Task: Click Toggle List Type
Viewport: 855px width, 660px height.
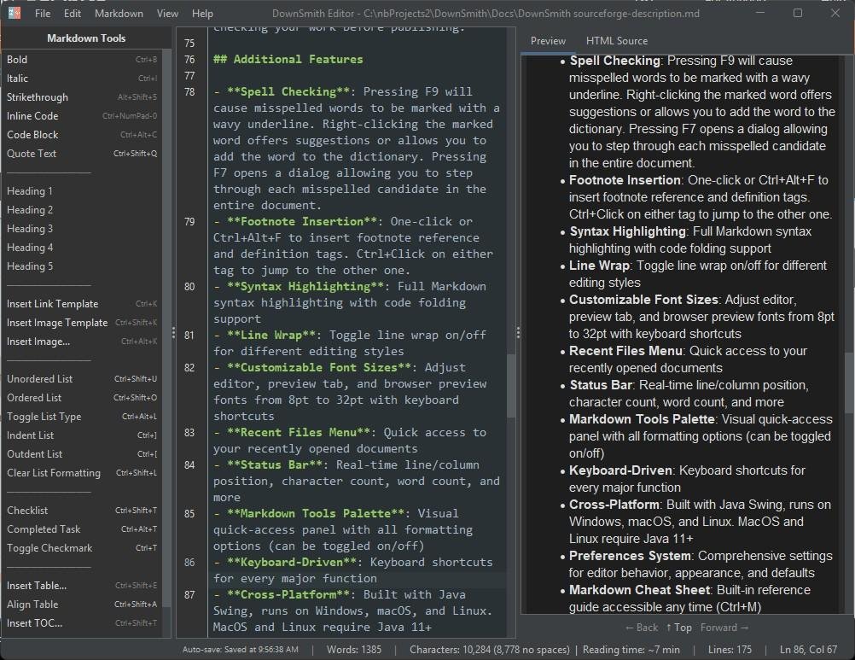Action: click(x=82, y=416)
